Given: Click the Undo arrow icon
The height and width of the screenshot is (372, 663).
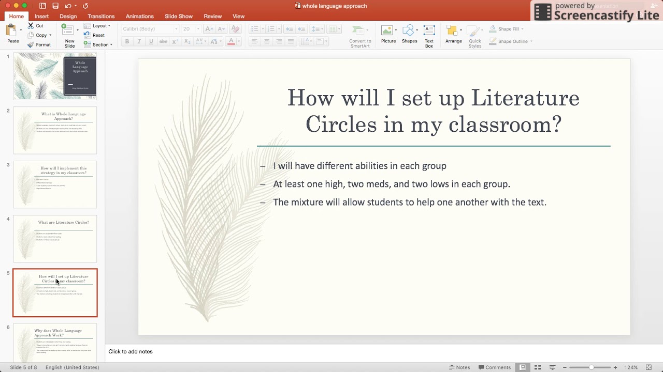Looking at the screenshot, I should (68, 6).
